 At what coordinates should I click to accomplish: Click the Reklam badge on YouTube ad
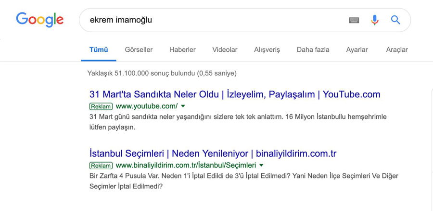(101, 106)
